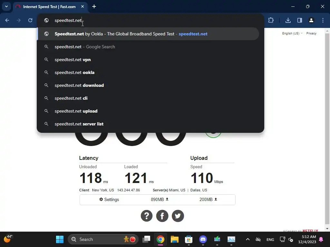Share results on Facebook icon
The image size is (330, 247).
point(162,216)
